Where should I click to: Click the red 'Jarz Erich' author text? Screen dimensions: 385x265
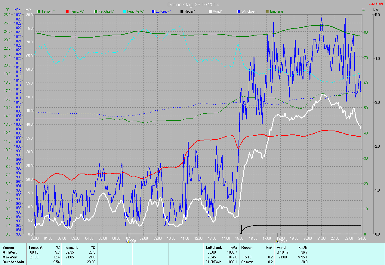point(376,4)
